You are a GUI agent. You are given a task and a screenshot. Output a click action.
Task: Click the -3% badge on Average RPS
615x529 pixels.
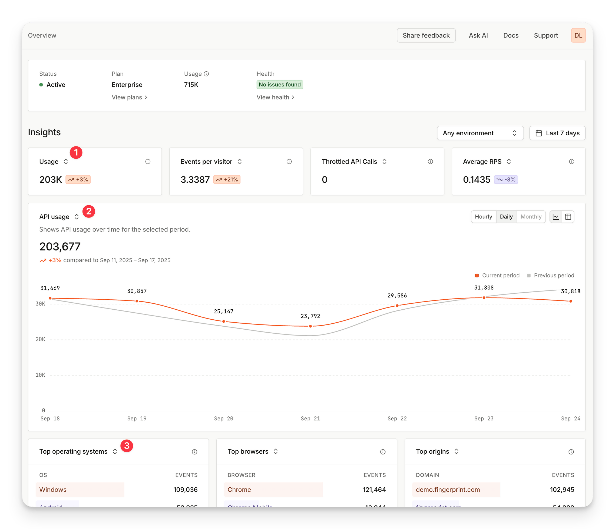(x=506, y=180)
